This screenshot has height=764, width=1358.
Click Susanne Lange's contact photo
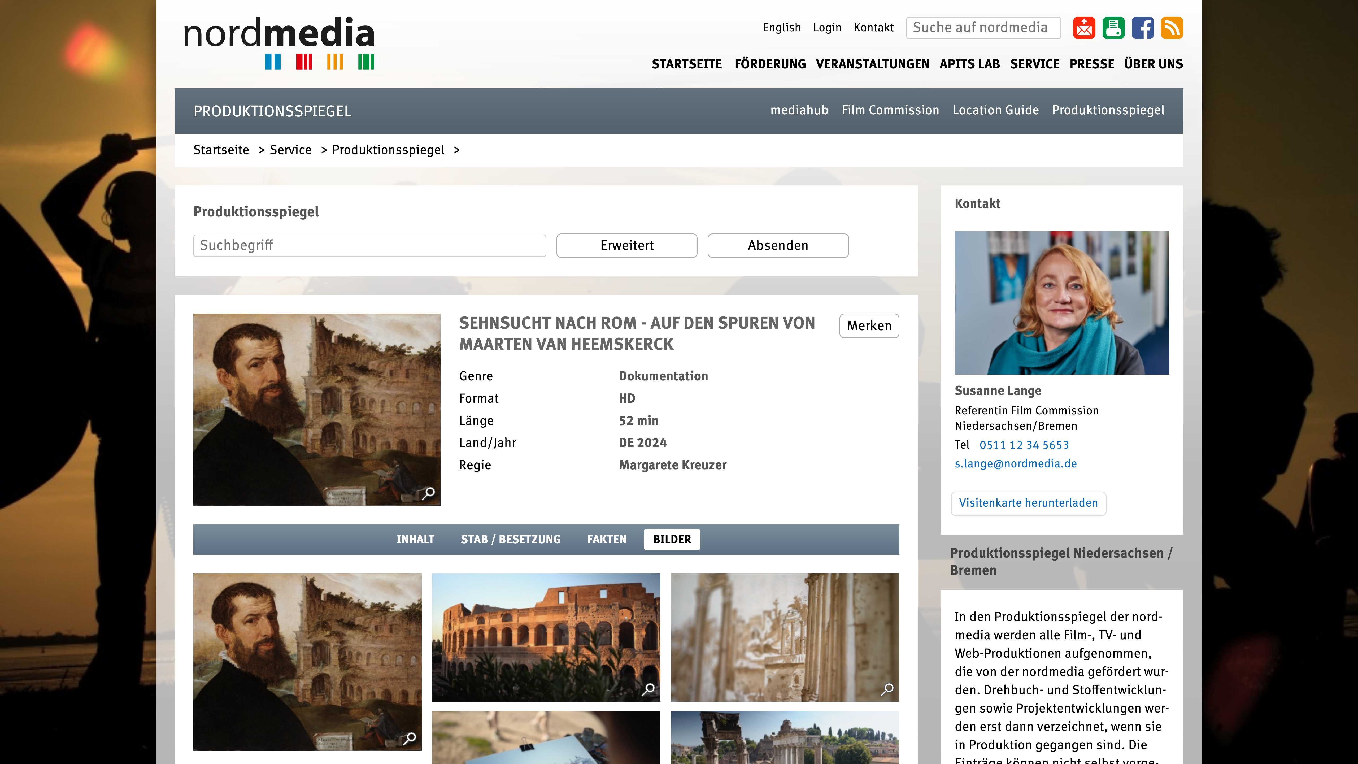click(x=1062, y=303)
